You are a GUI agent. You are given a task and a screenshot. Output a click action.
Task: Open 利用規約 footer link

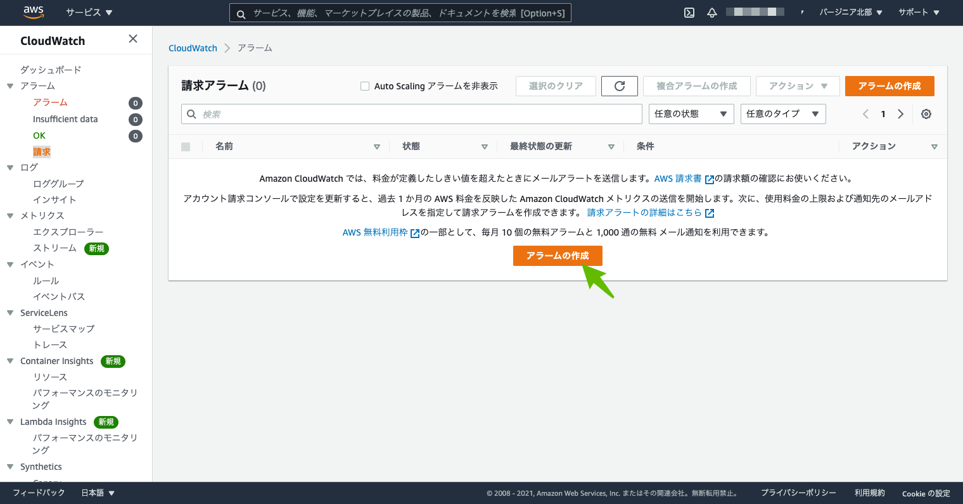coord(870,493)
